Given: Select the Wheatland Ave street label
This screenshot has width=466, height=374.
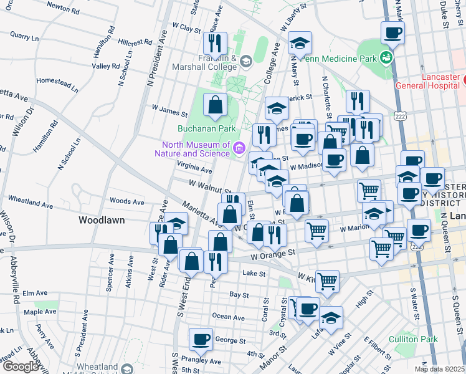Looking at the screenshot, I should (x=31, y=202).
